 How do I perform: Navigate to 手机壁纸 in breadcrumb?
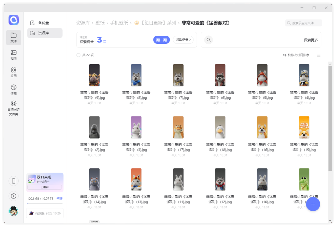[119, 23]
